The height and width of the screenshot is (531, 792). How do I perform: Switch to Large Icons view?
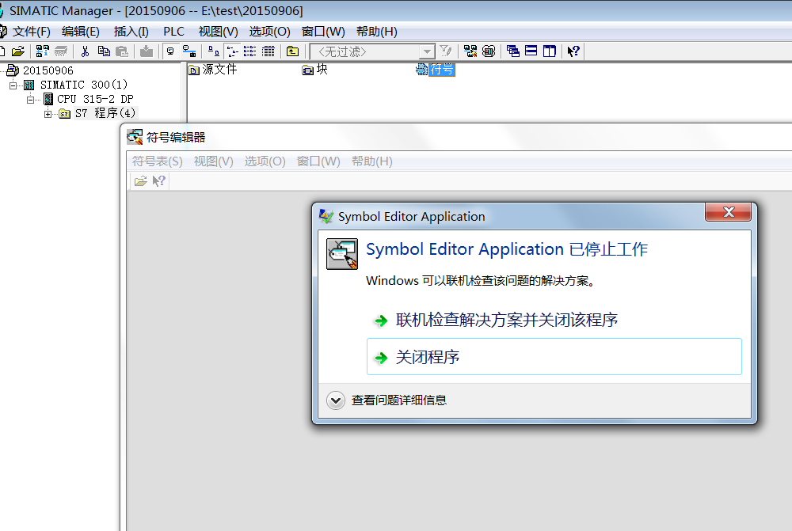(x=214, y=51)
